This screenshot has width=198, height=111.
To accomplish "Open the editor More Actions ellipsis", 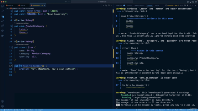I will tap(111, 6).
